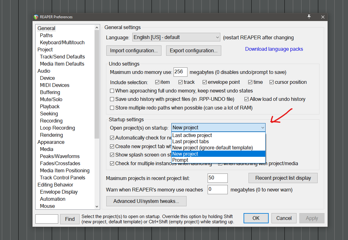Click Export configuration button
The width and height of the screenshot is (348, 240).
click(194, 50)
